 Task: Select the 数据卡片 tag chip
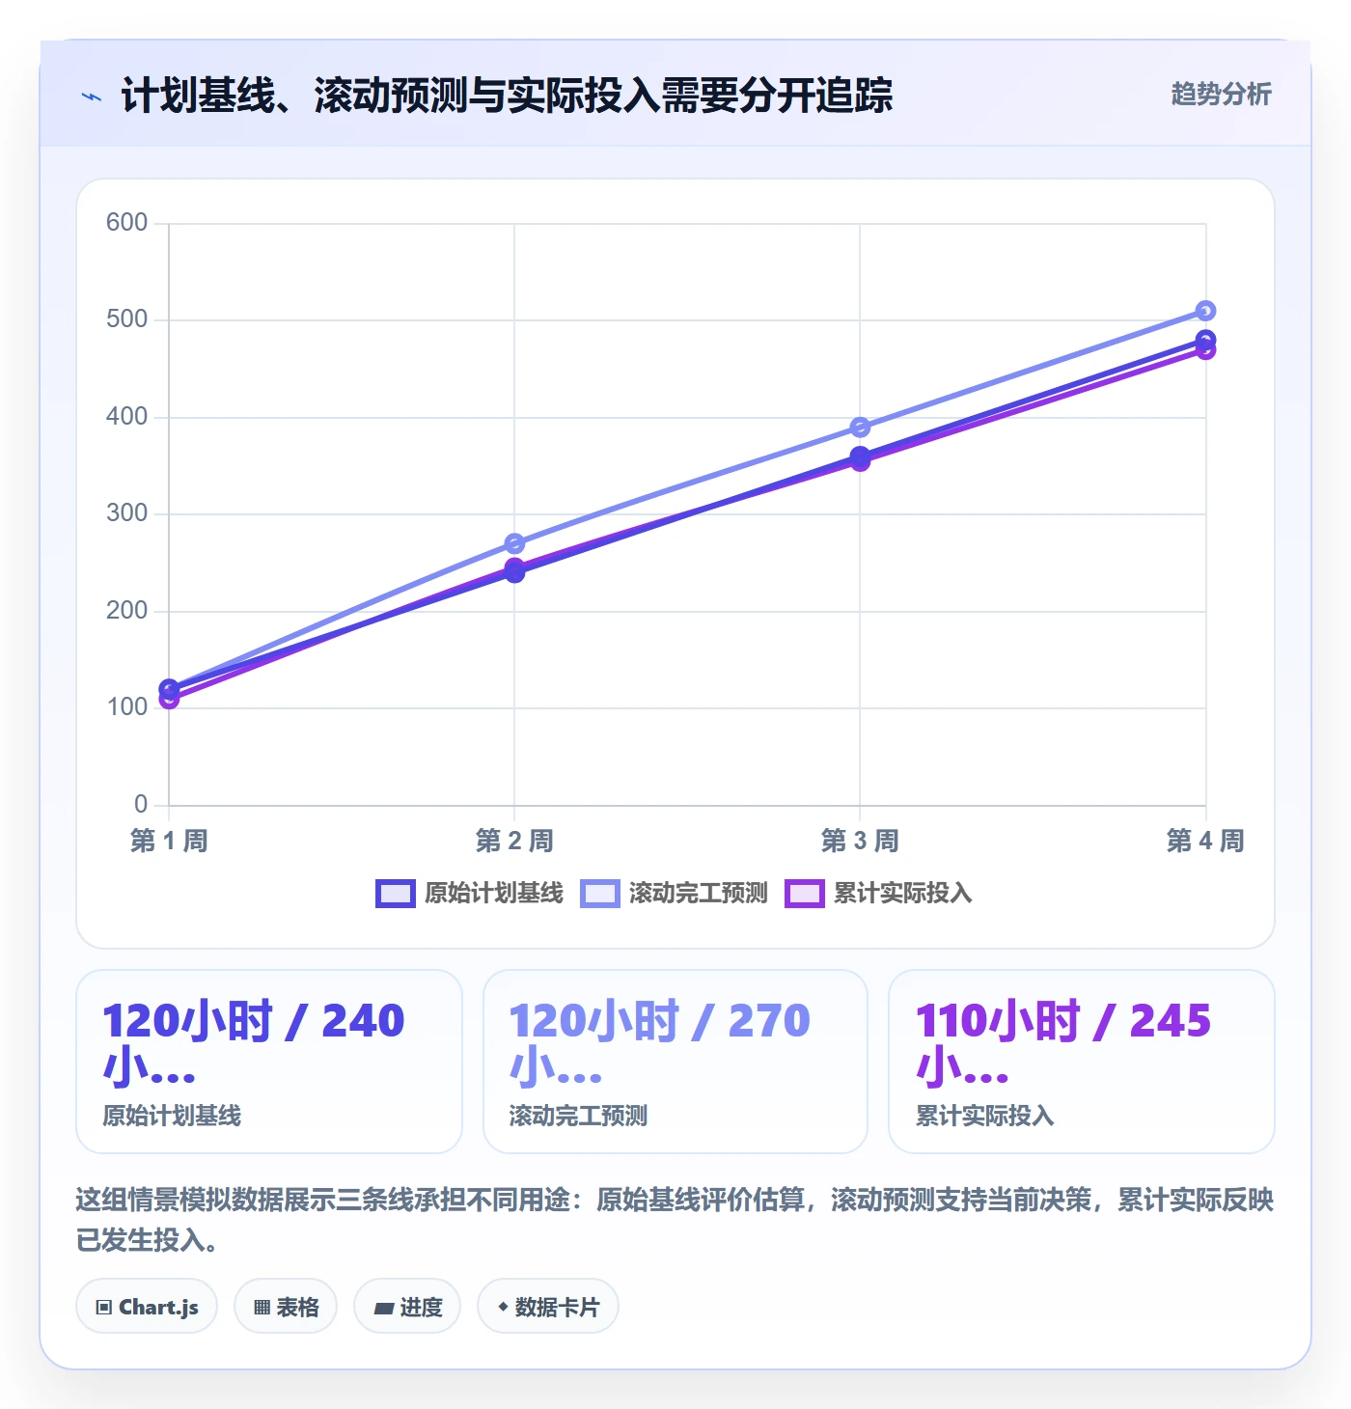pos(548,1307)
